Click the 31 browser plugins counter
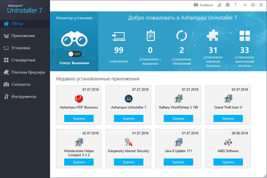Image resolution: width=267 pixels, height=178 pixels. pyautogui.click(x=213, y=57)
